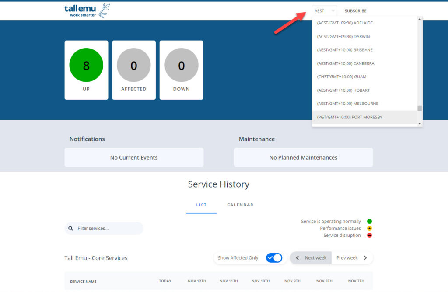Switch to the List tab
The width and height of the screenshot is (448, 292).
(201, 205)
